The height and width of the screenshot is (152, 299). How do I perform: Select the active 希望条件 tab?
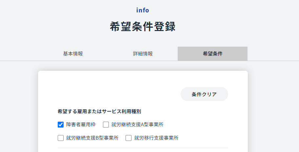[213, 54]
